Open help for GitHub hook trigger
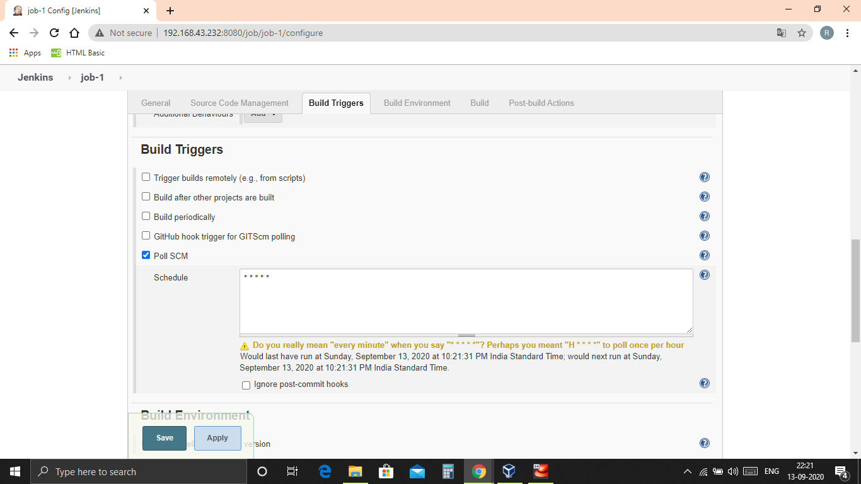 pos(705,236)
